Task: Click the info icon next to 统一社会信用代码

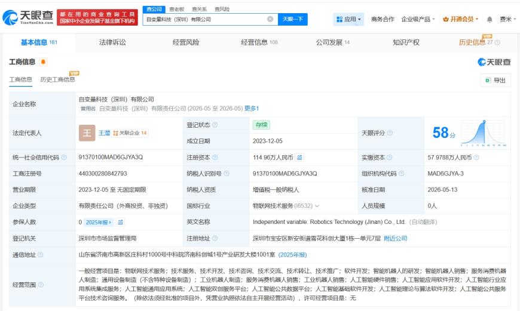Action: 64,158
